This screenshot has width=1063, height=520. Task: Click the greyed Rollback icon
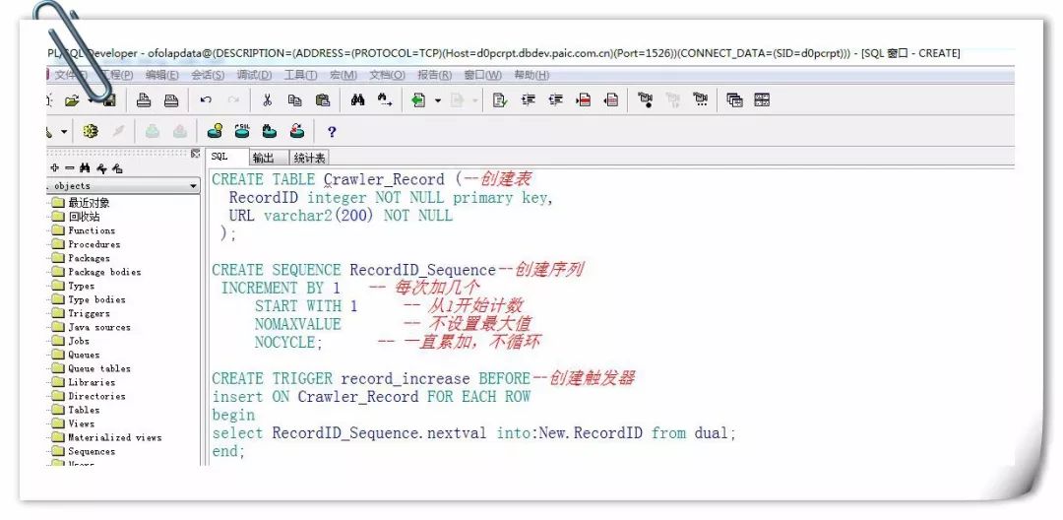[180, 132]
